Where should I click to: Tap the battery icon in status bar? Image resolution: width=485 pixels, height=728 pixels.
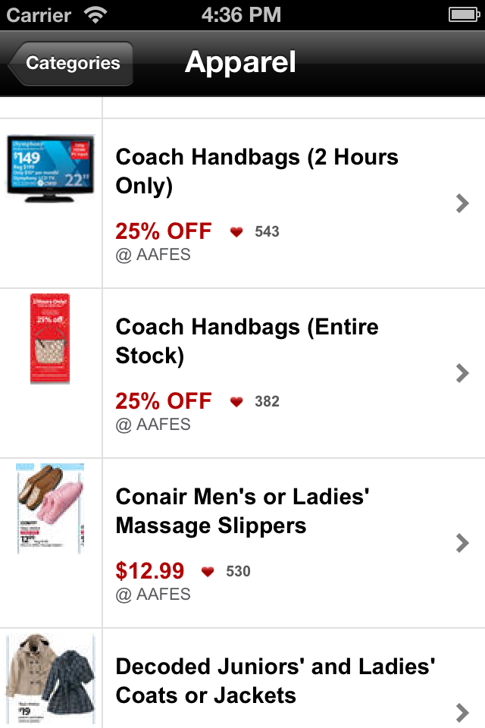click(464, 15)
